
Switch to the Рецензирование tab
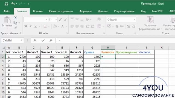tap(124, 11)
